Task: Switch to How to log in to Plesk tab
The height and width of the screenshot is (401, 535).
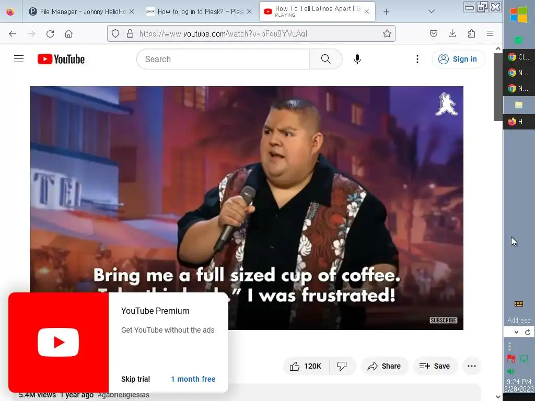Action: tap(199, 11)
